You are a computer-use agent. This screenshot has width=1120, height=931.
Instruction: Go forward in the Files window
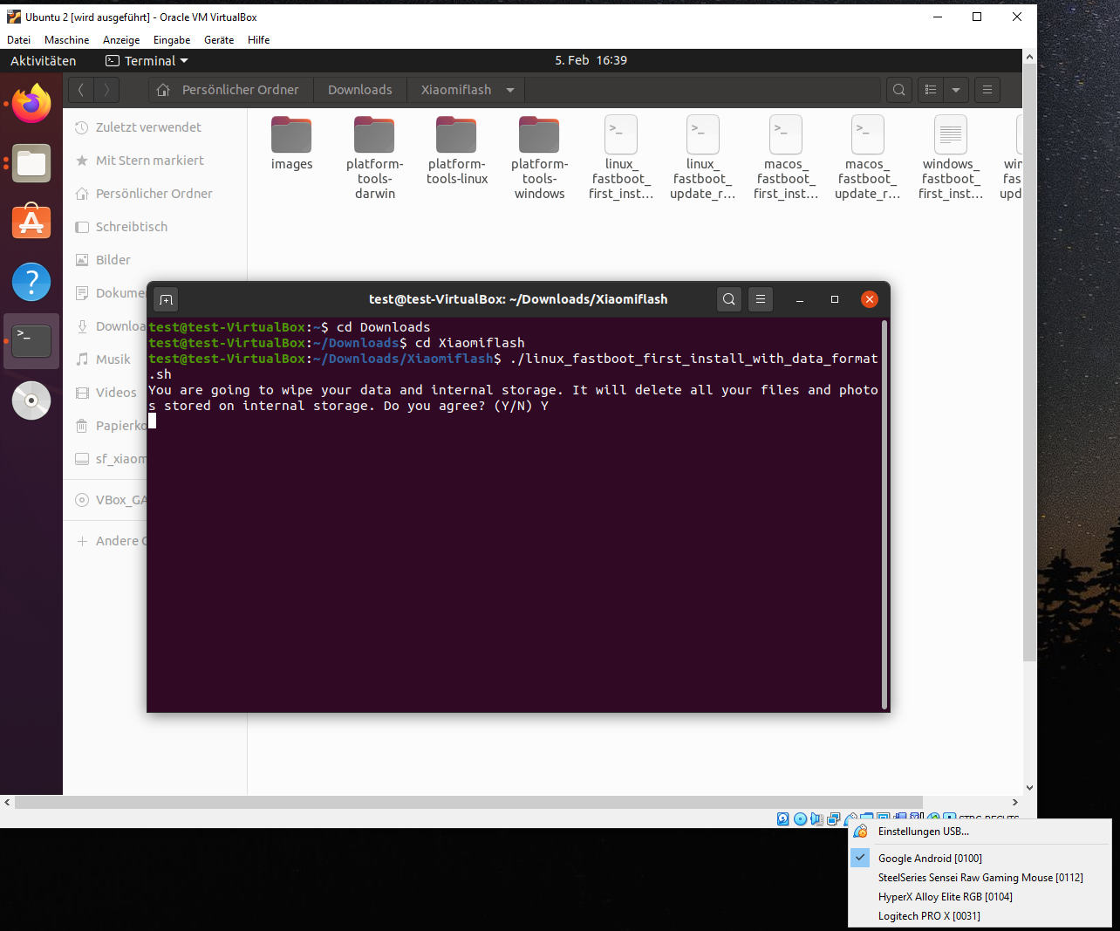(x=106, y=89)
